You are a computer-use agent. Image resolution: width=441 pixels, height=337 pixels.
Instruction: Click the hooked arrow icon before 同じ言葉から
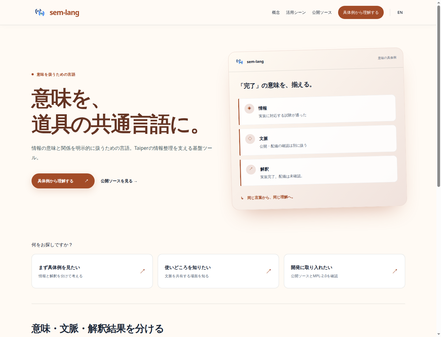[242, 198]
